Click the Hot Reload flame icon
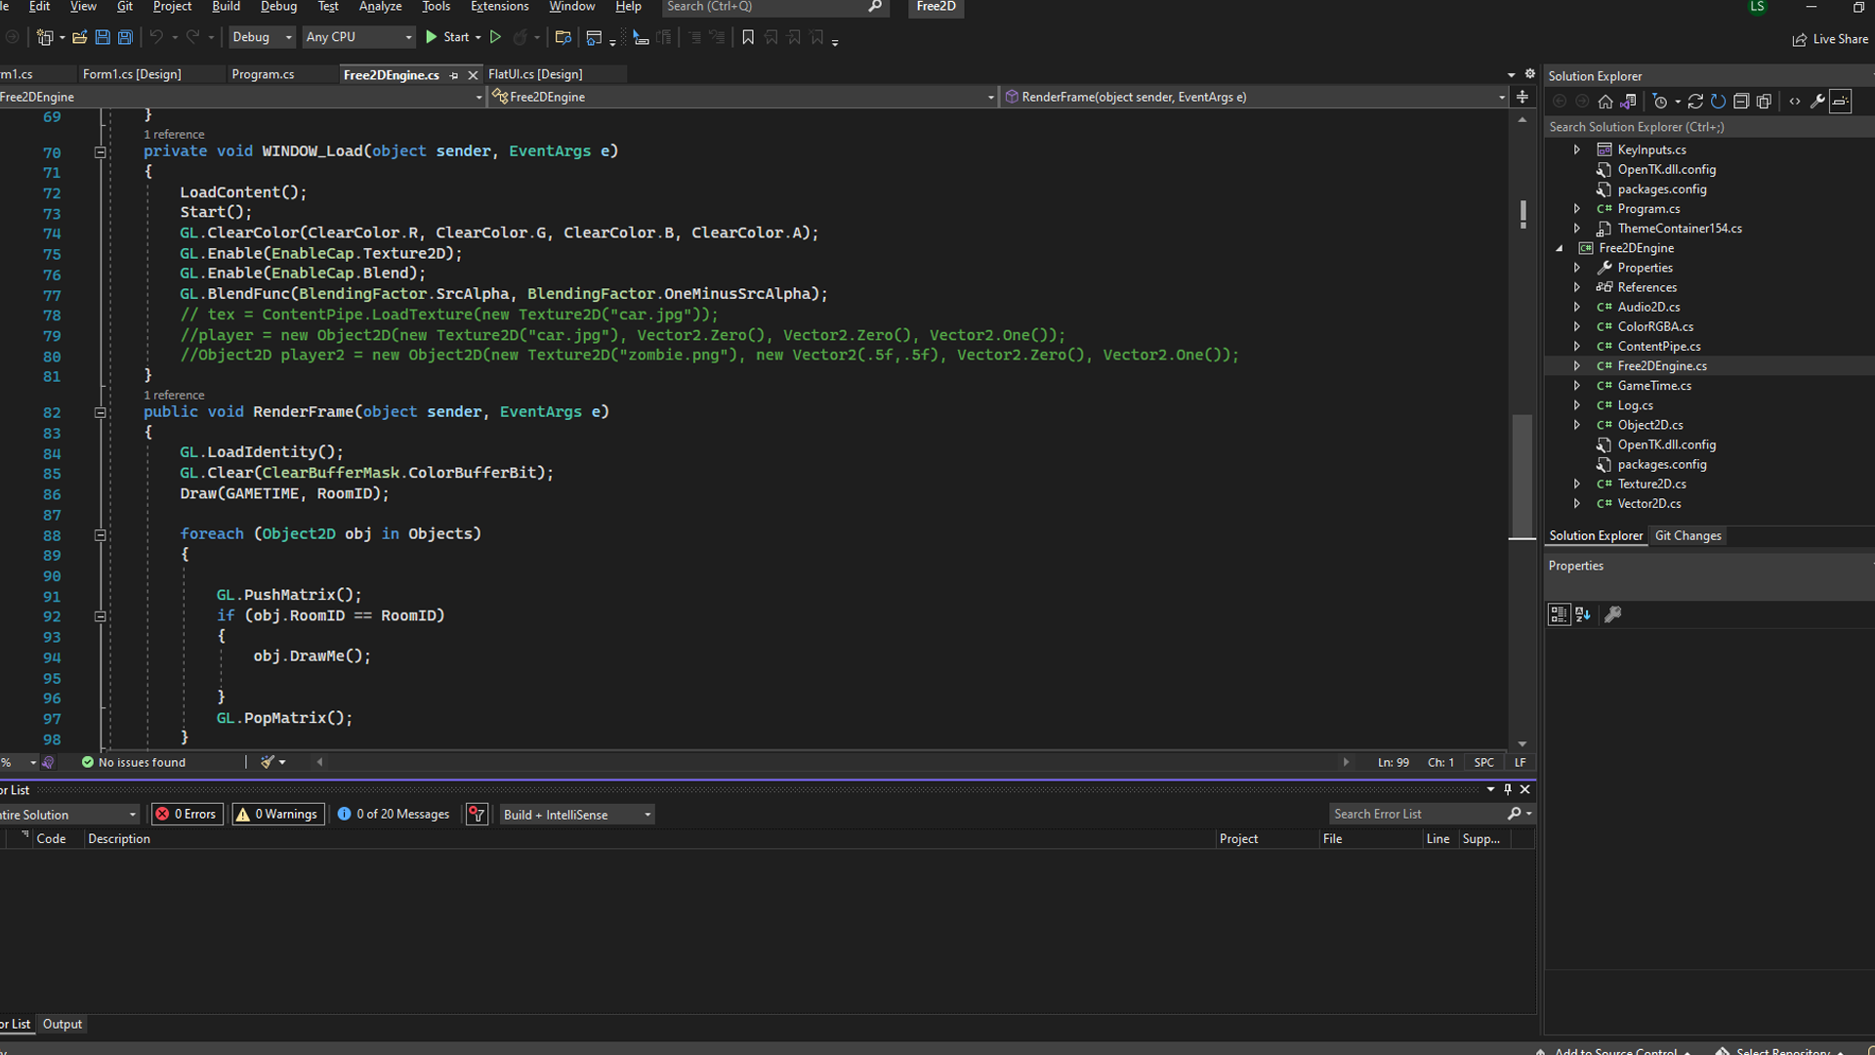The height and width of the screenshot is (1055, 1875). [520, 37]
